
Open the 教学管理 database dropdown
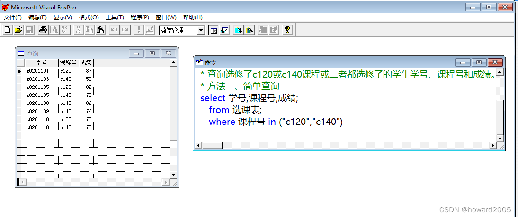click(201, 30)
